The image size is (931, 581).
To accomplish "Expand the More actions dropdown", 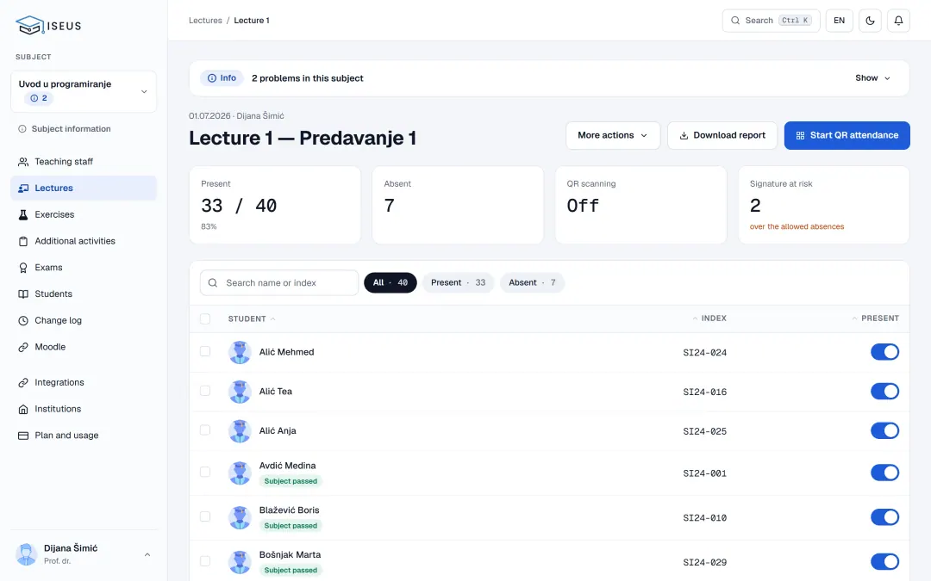I will click(613, 136).
